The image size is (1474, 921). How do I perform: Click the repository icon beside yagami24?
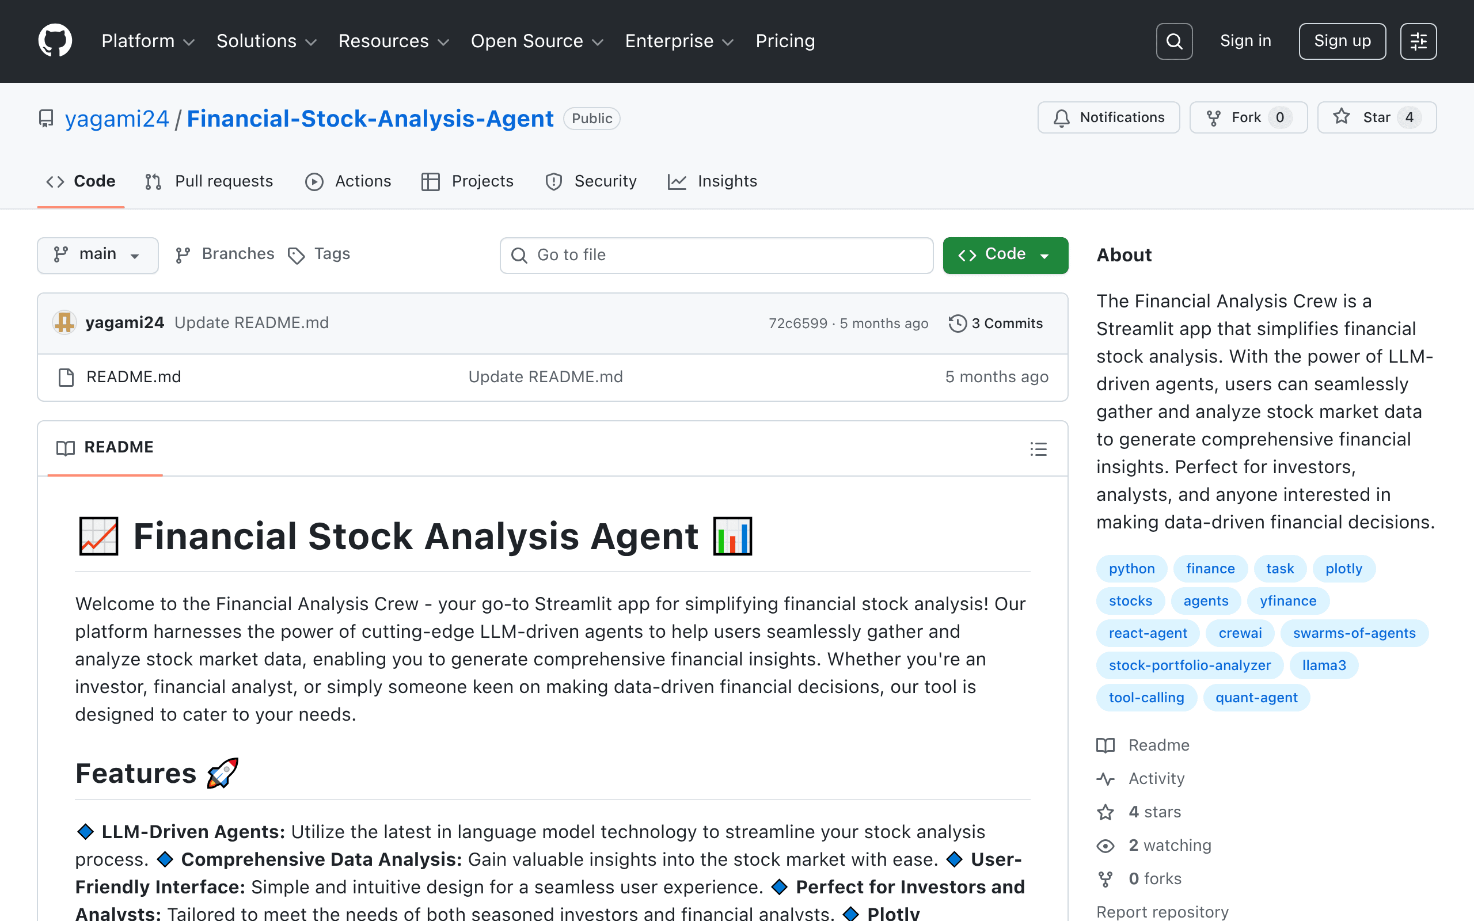[46, 118]
